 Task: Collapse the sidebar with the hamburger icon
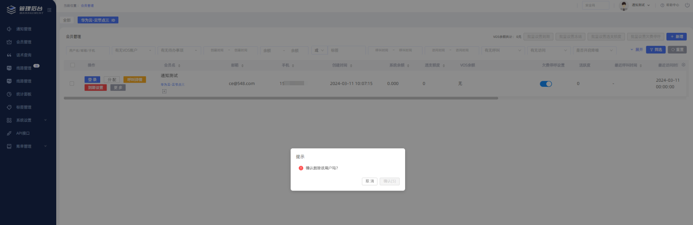point(49,10)
